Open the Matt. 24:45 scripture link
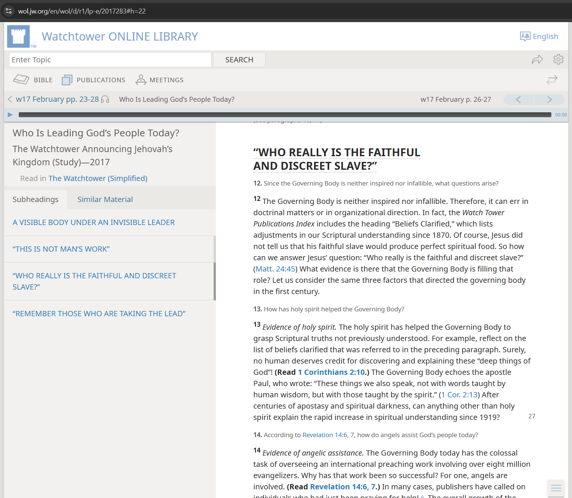Image resolution: width=572 pixels, height=498 pixels. tap(275, 269)
